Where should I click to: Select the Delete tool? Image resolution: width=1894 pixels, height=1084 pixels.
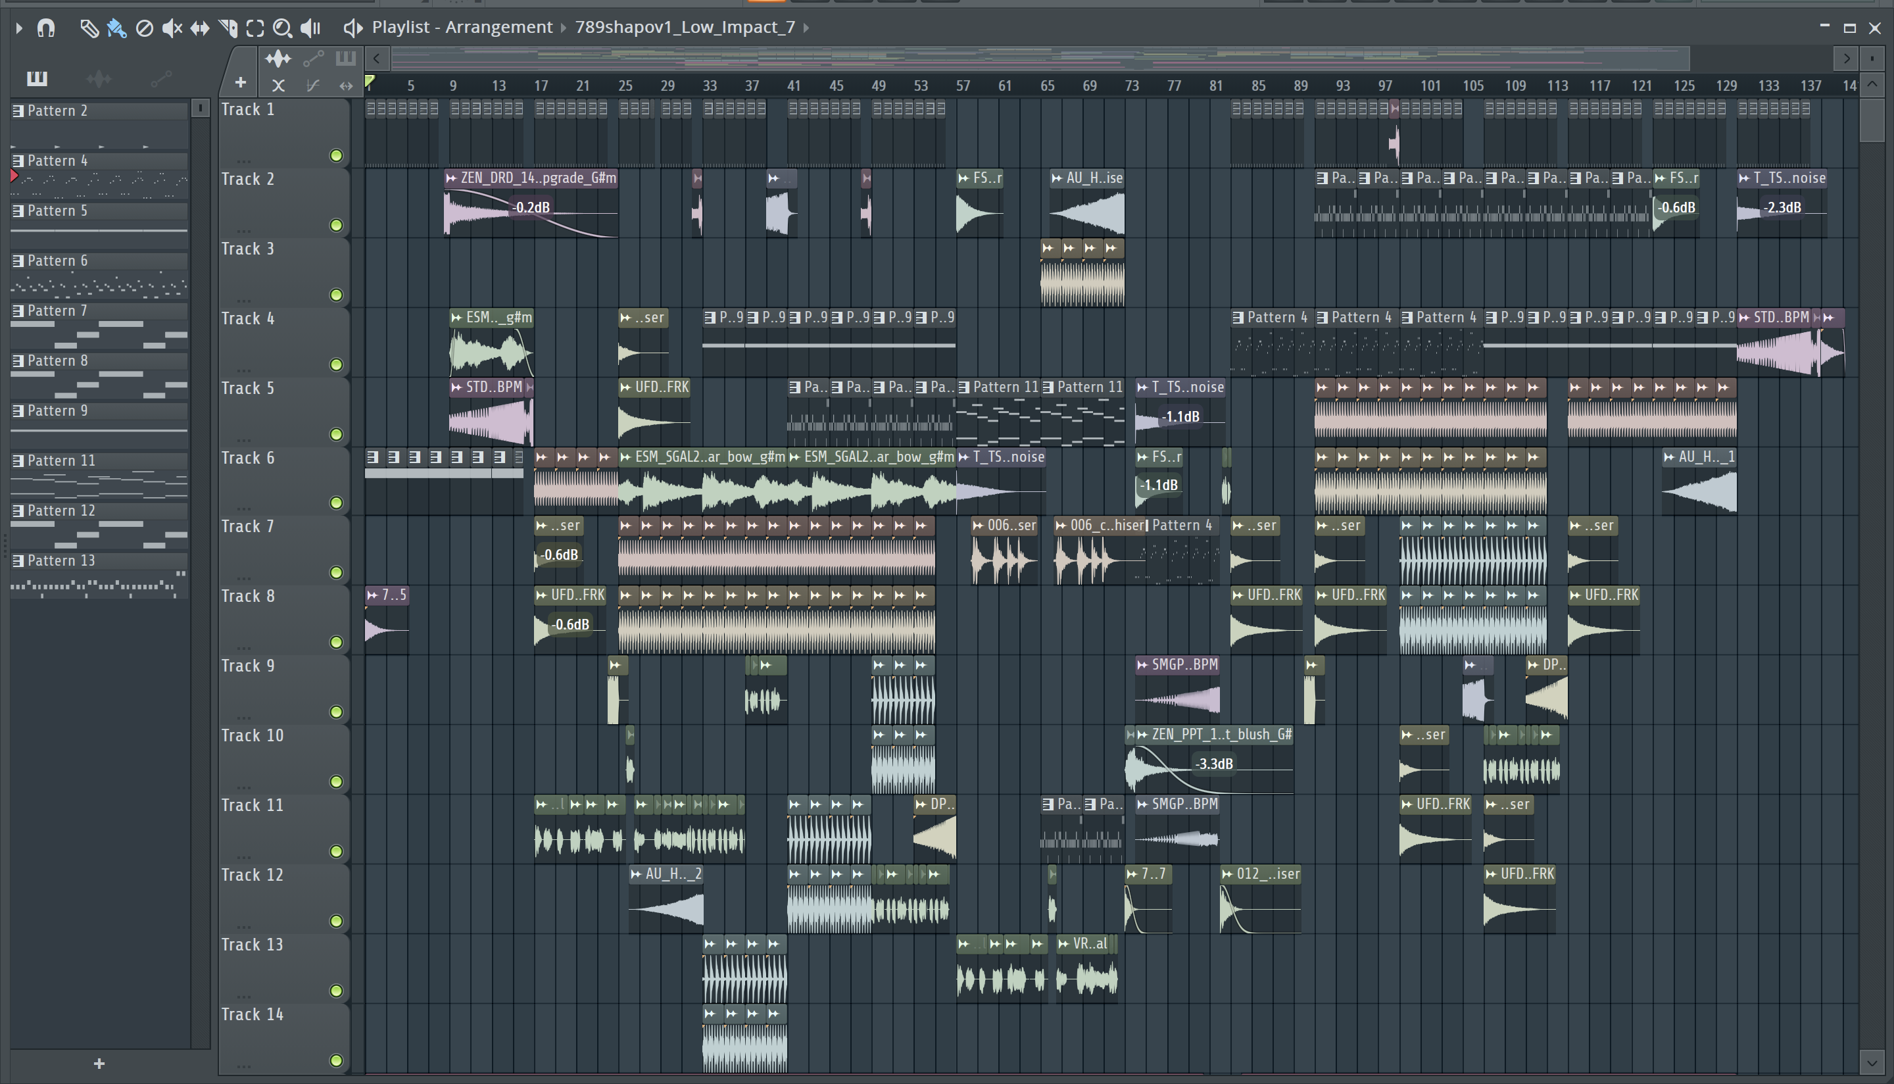tap(145, 28)
